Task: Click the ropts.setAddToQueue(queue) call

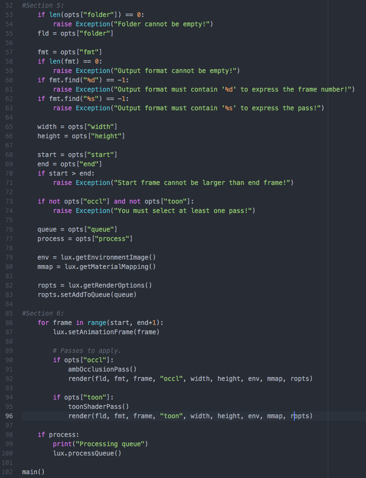Action: [x=87, y=295]
